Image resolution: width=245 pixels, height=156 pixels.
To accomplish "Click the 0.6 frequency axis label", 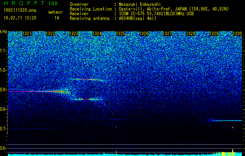I will [x=4, y=148].
